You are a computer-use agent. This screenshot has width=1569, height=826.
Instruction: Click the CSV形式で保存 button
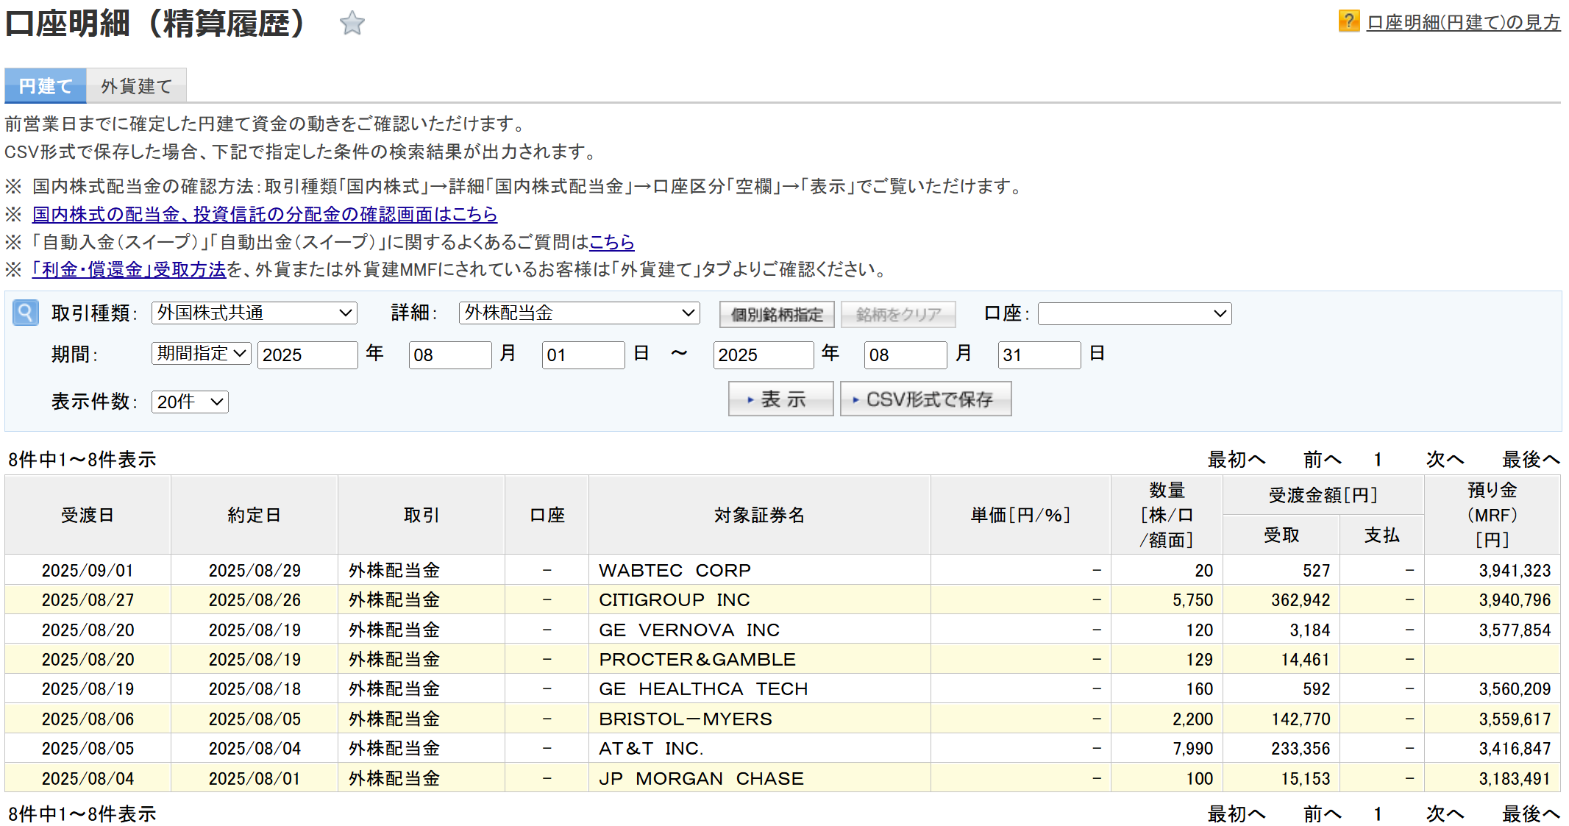click(925, 399)
